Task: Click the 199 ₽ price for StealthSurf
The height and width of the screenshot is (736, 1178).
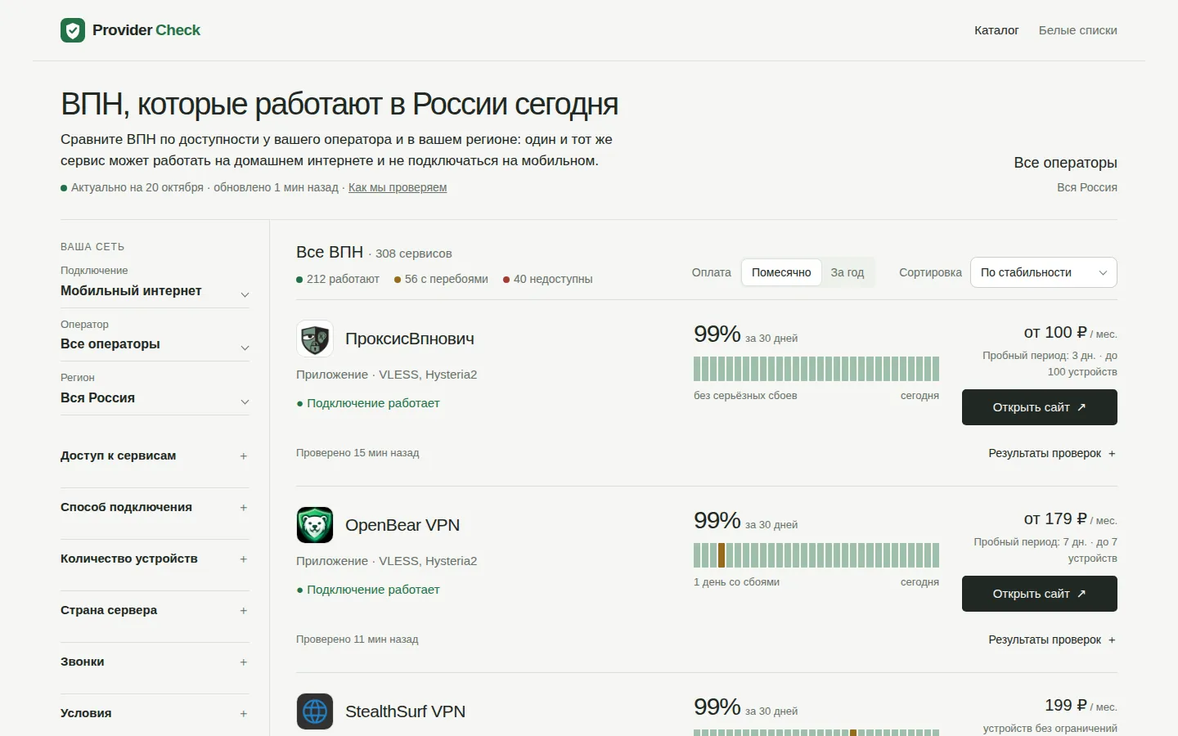Action: coord(1066,706)
